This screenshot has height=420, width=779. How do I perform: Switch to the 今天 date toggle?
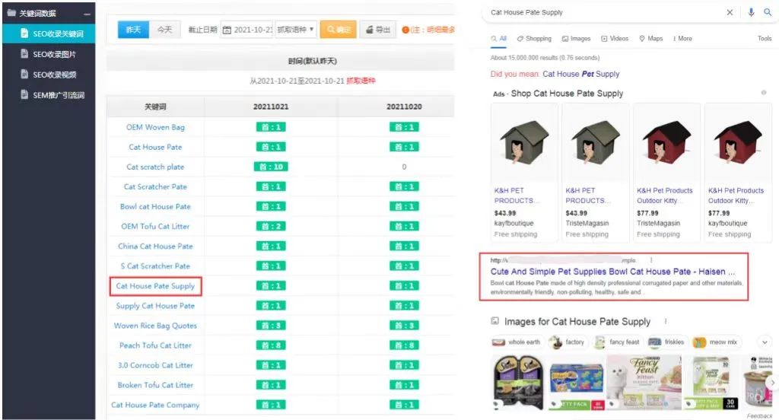[x=164, y=30]
